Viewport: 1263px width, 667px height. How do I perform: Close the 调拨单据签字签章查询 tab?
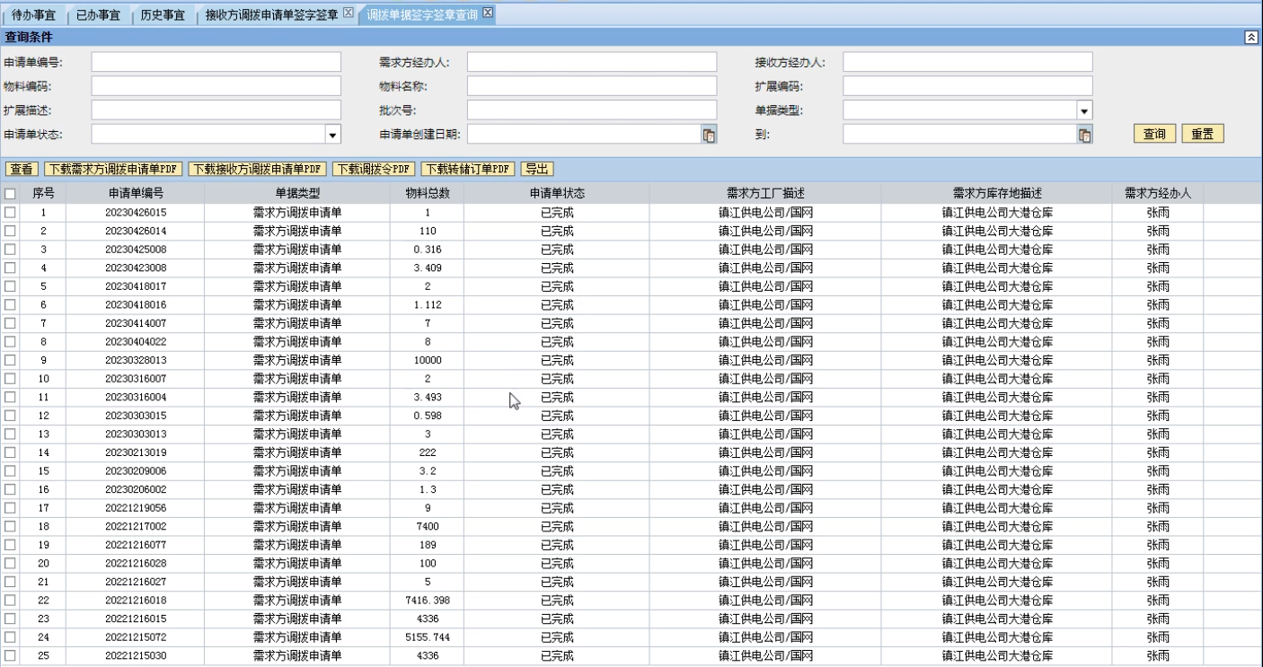click(x=489, y=13)
